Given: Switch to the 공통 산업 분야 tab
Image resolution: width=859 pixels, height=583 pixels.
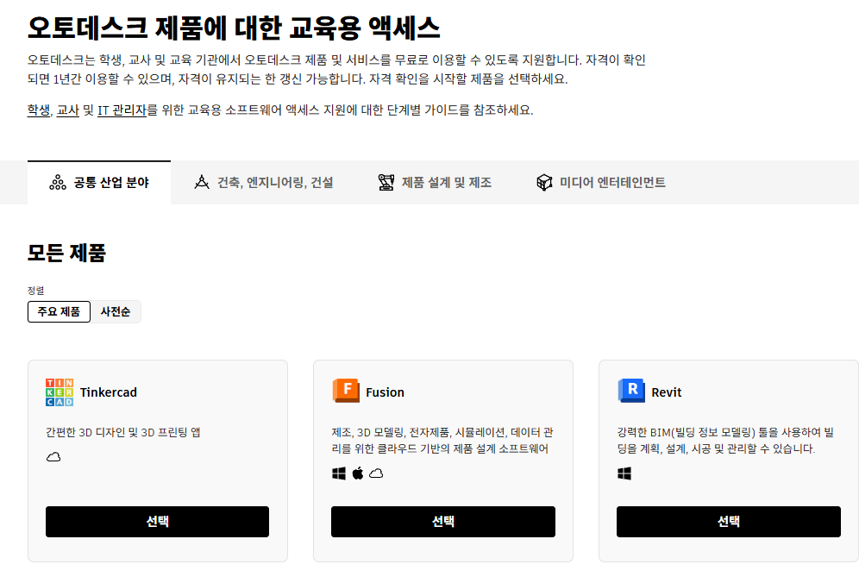Looking at the screenshot, I should pyautogui.click(x=99, y=183).
